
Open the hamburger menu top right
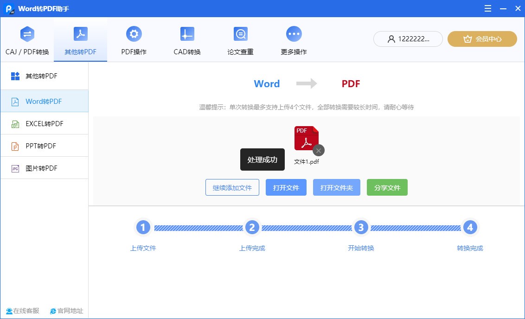point(487,8)
